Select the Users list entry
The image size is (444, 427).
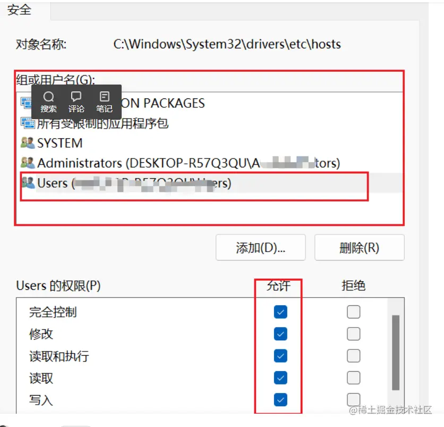210,183
